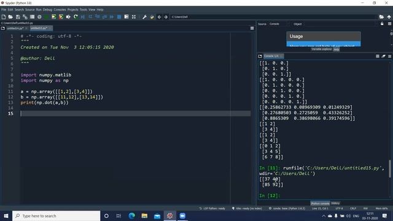Open the Help Source dropdown

click(x=278, y=24)
